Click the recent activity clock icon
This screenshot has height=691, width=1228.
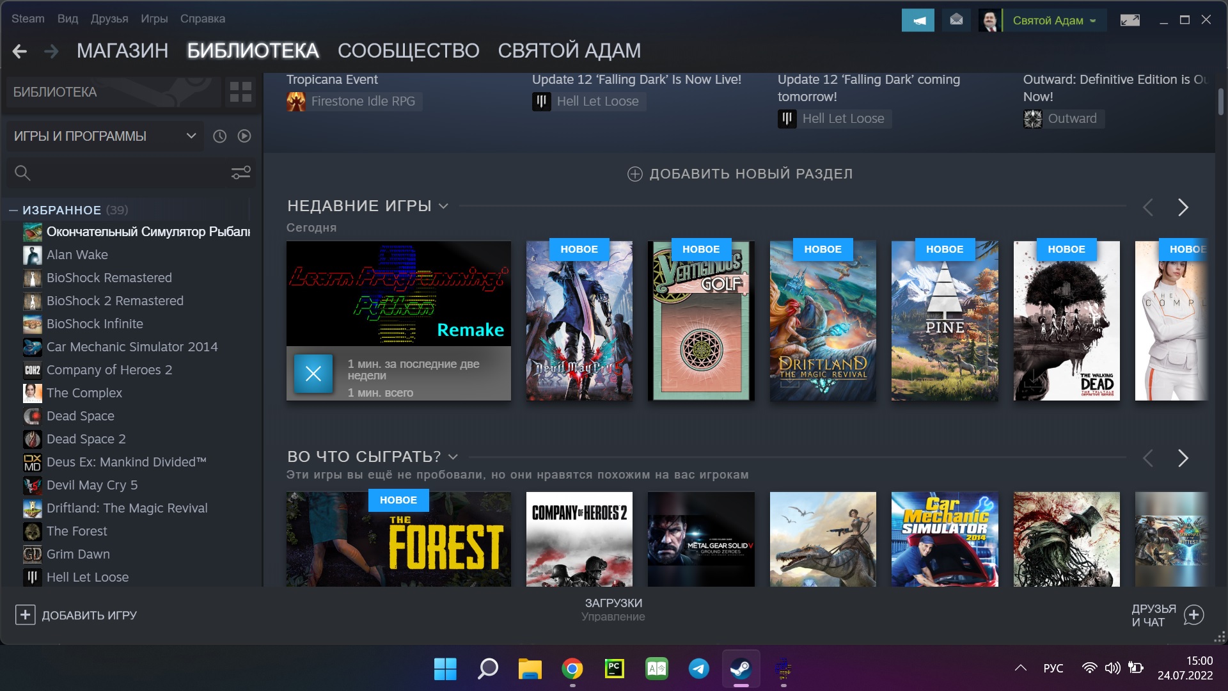coord(219,136)
